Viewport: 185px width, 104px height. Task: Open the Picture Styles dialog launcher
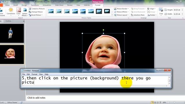click(128, 18)
